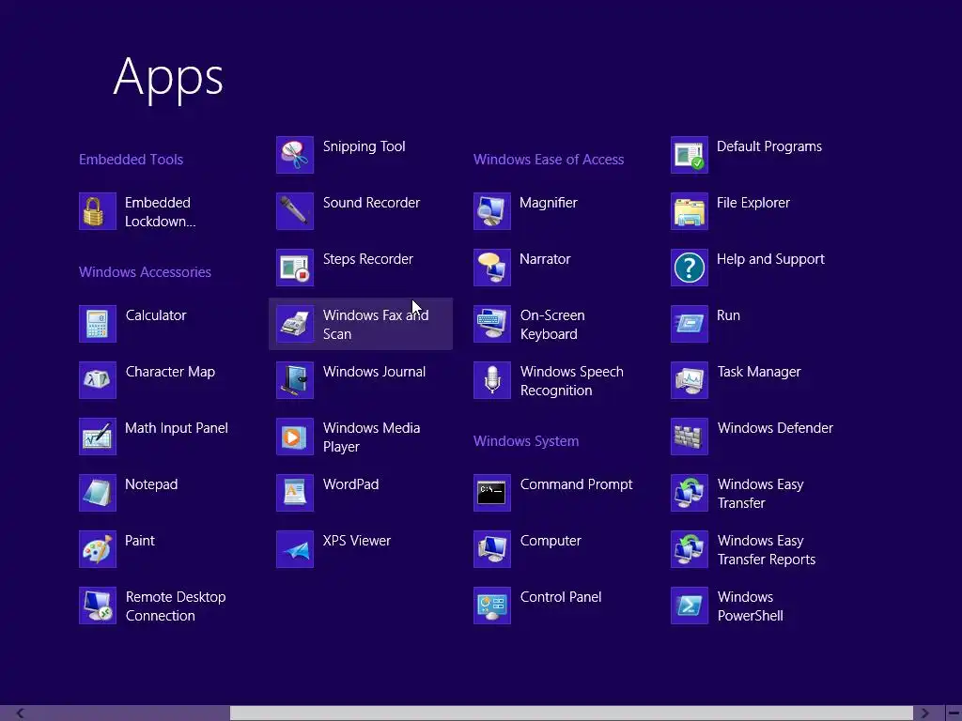Click the zoom-out minus button
The image size is (962, 721).
coord(954,713)
